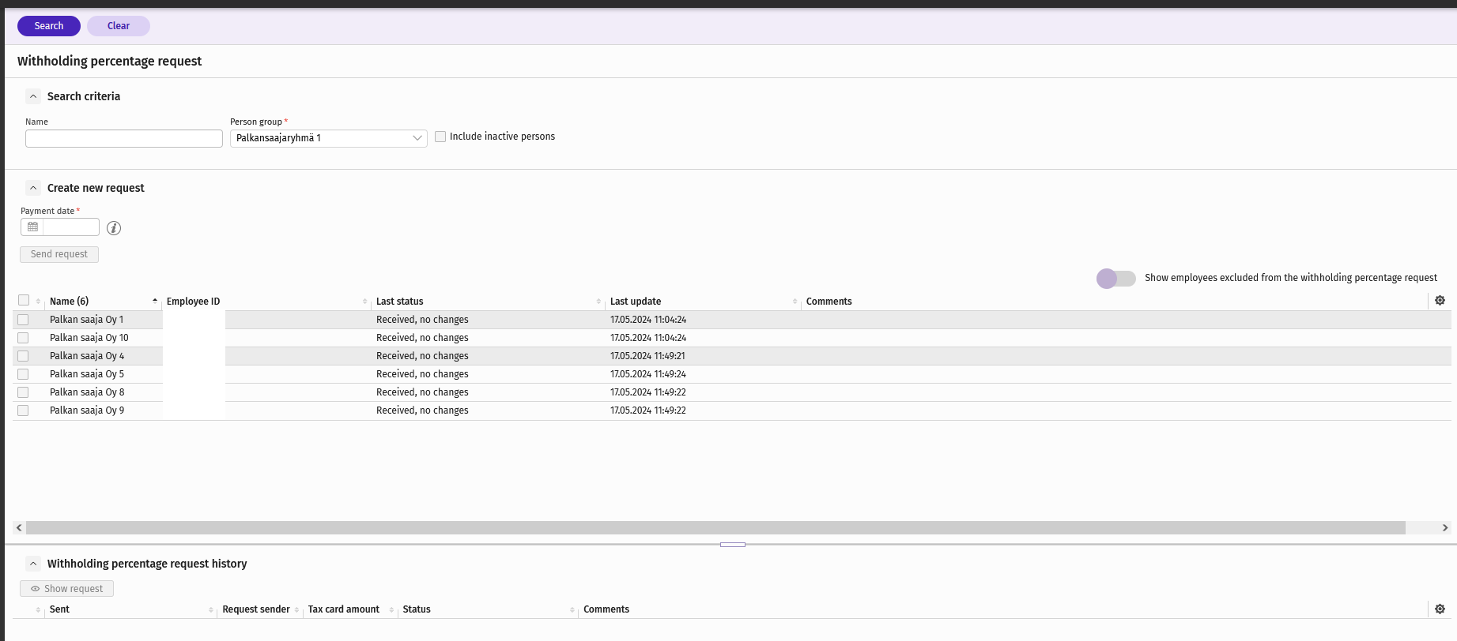1457x641 pixels.
Task: Focus the Name input field
Action: [124, 138]
